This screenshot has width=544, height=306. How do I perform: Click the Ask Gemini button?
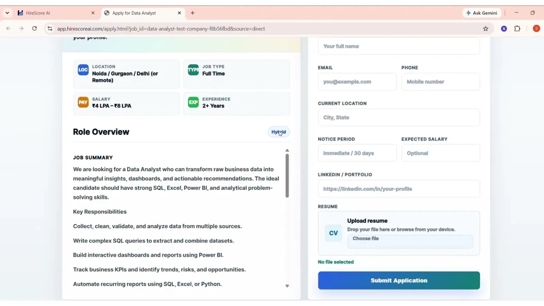pos(482,13)
